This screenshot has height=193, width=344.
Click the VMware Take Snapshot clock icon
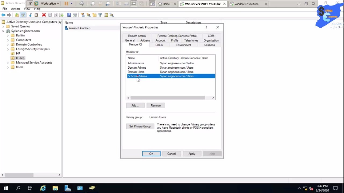click(92, 4)
